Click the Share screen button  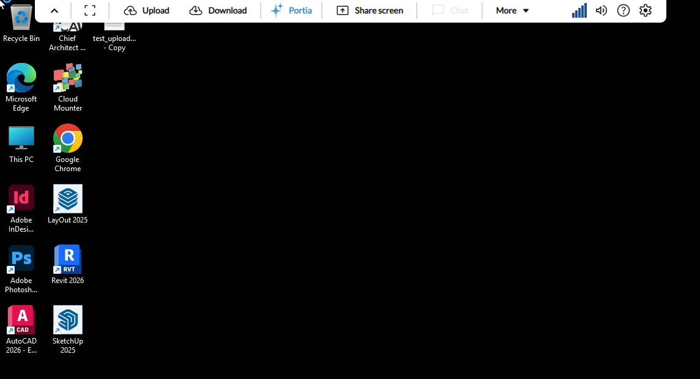(x=370, y=11)
